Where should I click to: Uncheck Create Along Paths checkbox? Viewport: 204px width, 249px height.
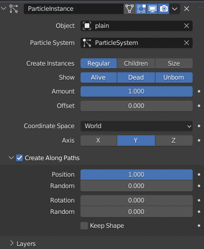point(20,158)
